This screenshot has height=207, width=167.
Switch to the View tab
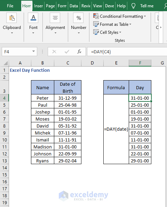pos(97,6)
